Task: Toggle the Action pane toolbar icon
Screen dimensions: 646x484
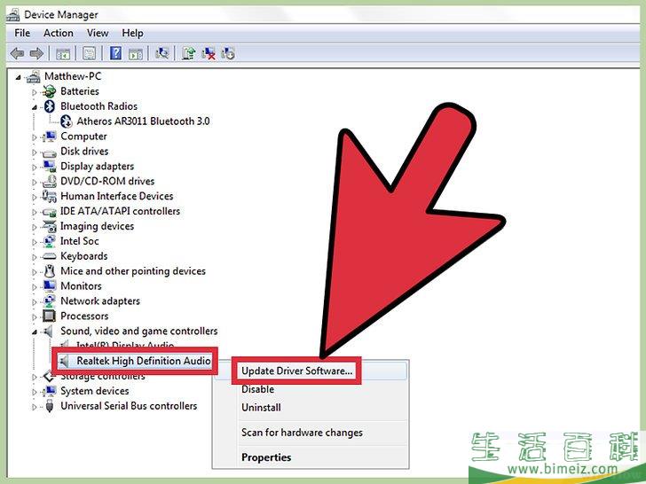Action: tap(136, 53)
